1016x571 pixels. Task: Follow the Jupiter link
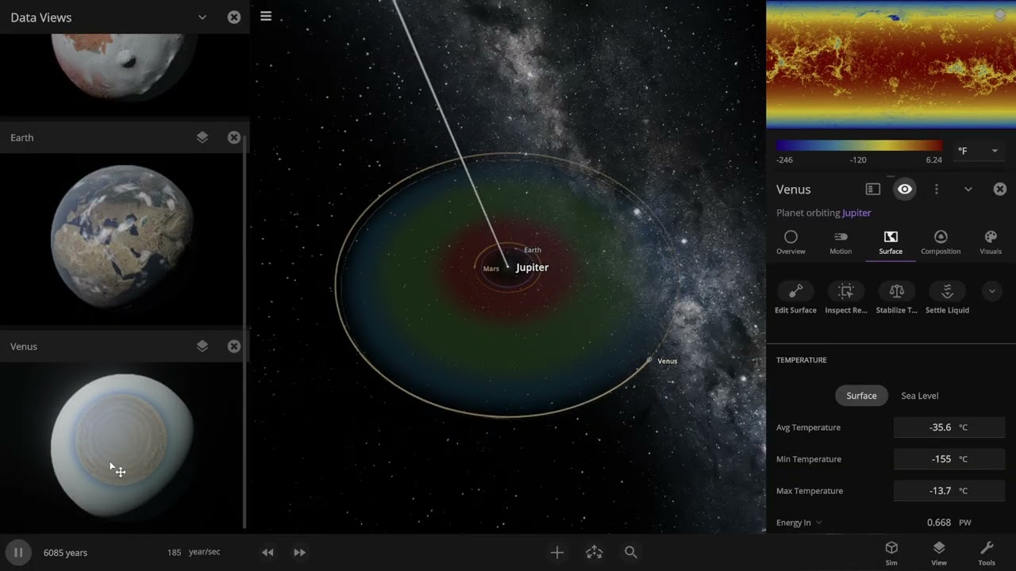tap(856, 213)
